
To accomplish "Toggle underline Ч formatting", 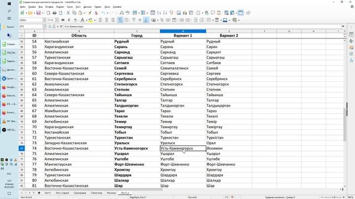I will coord(75,20).
